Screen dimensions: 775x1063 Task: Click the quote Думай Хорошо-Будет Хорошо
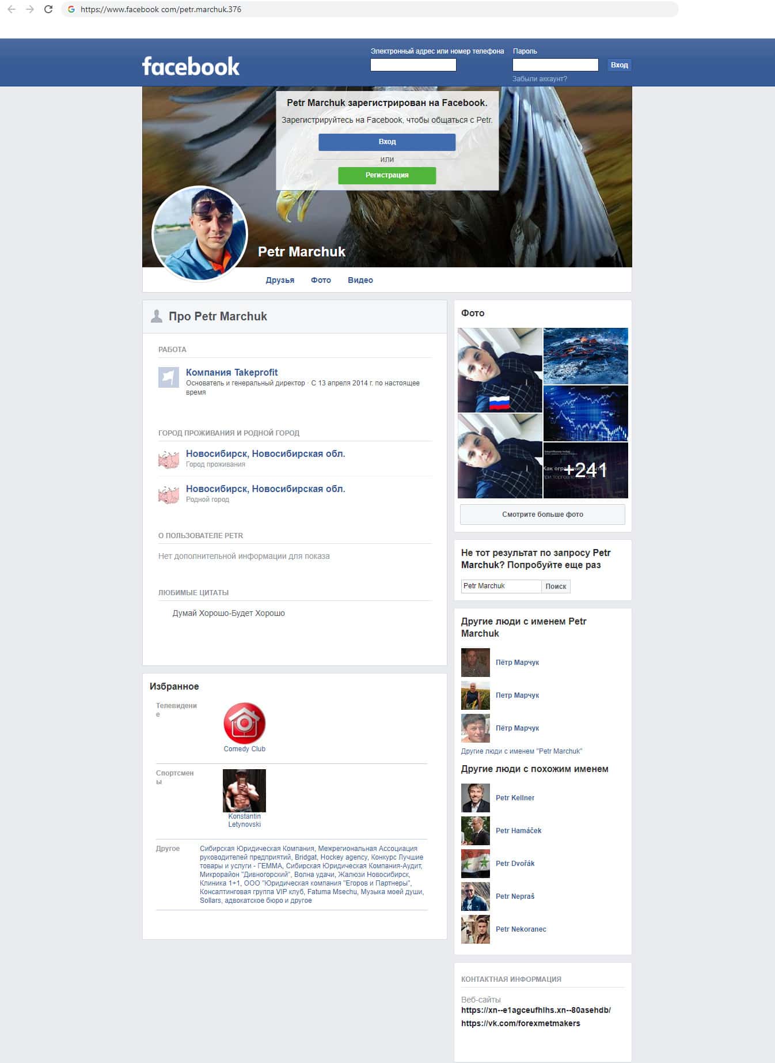click(229, 613)
